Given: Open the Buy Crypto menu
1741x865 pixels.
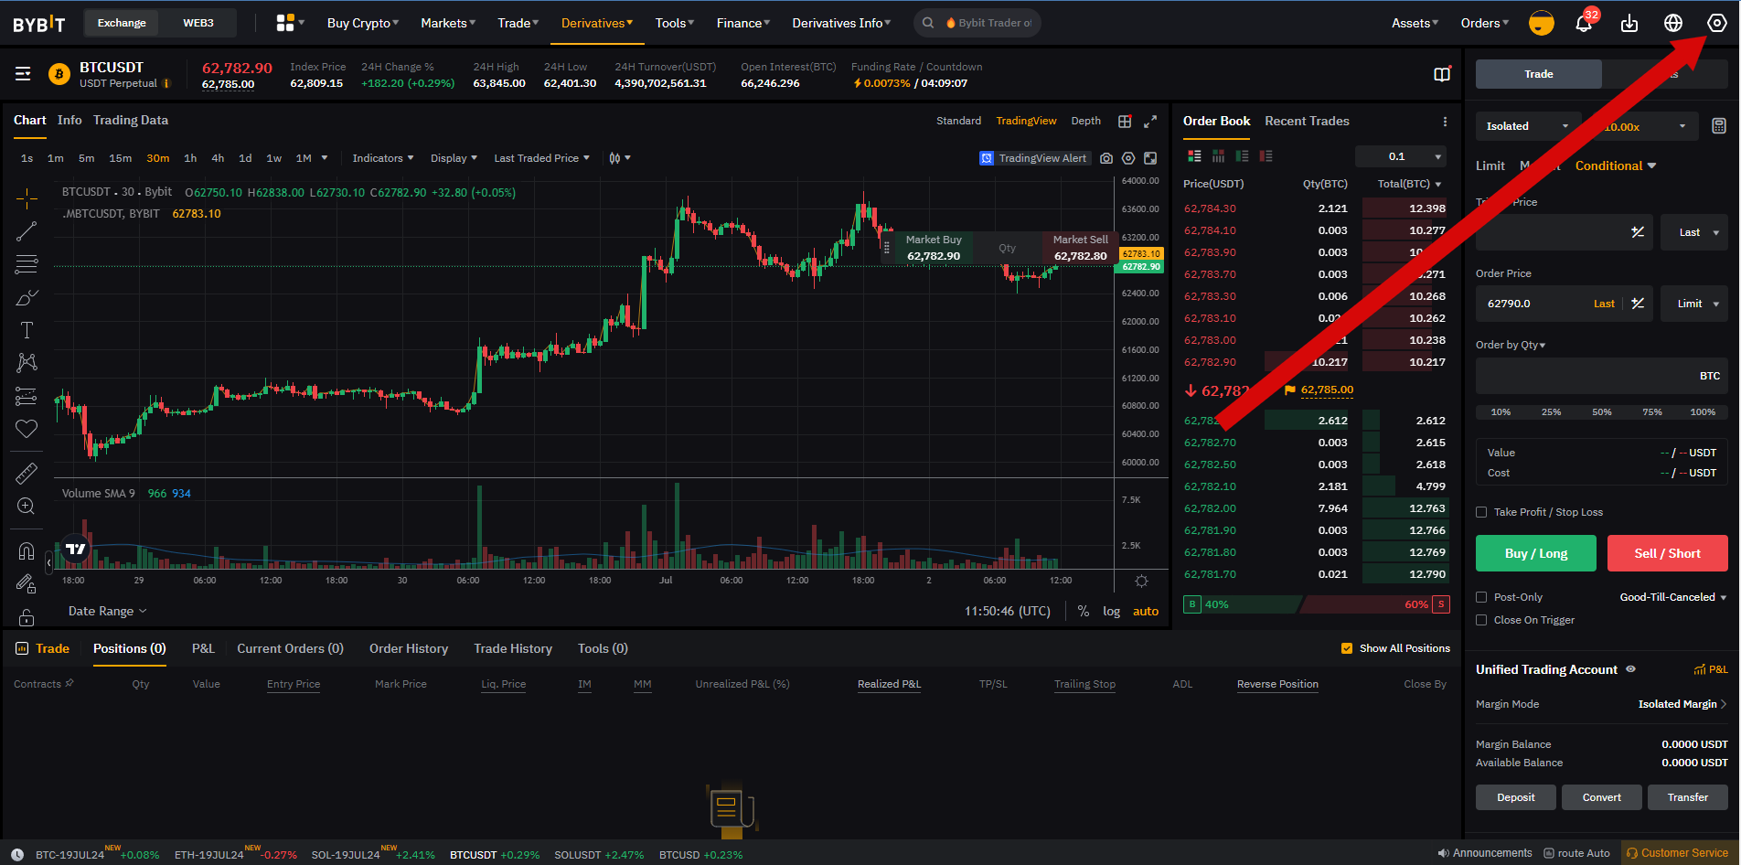Looking at the screenshot, I should pos(363,23).
